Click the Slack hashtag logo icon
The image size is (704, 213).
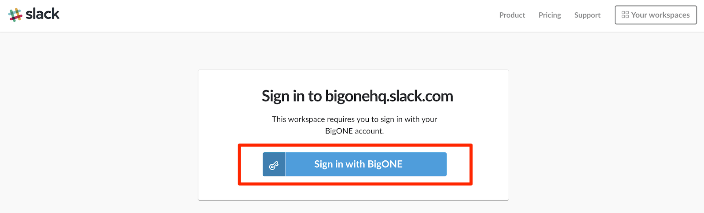15,14
